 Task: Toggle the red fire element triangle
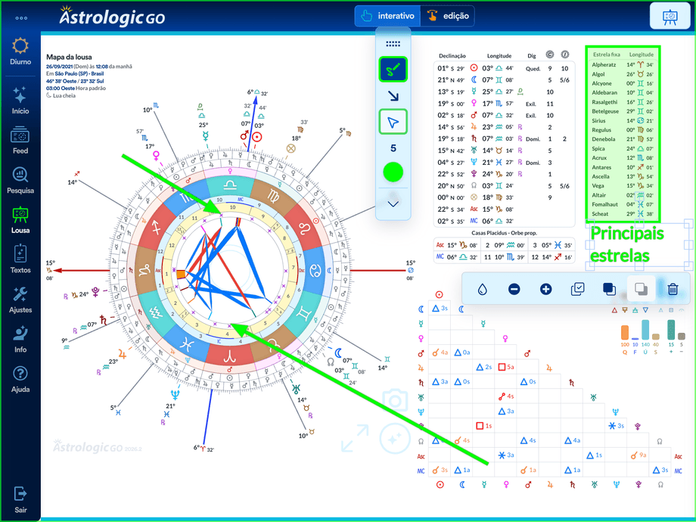pyautogui.click(x=614, y=310)
